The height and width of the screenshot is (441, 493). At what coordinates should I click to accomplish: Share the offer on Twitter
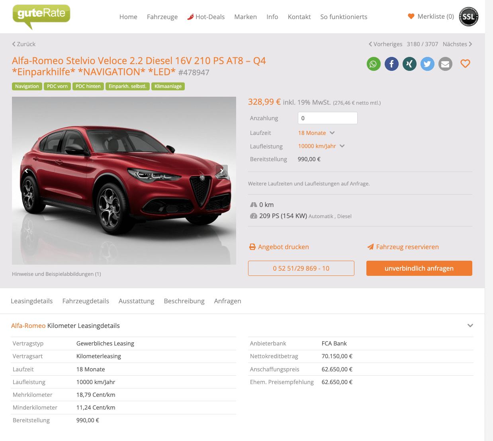(427, 64)
